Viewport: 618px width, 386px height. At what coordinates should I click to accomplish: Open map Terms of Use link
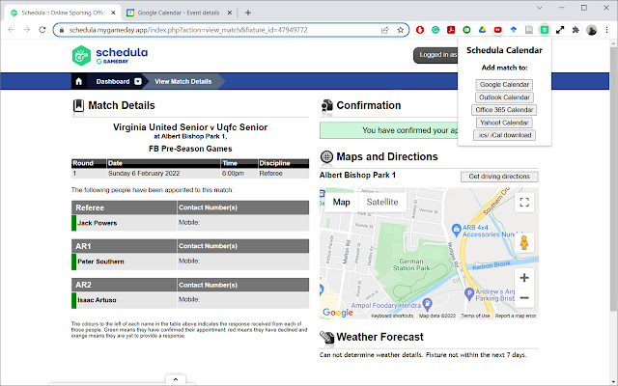(475, 316)
